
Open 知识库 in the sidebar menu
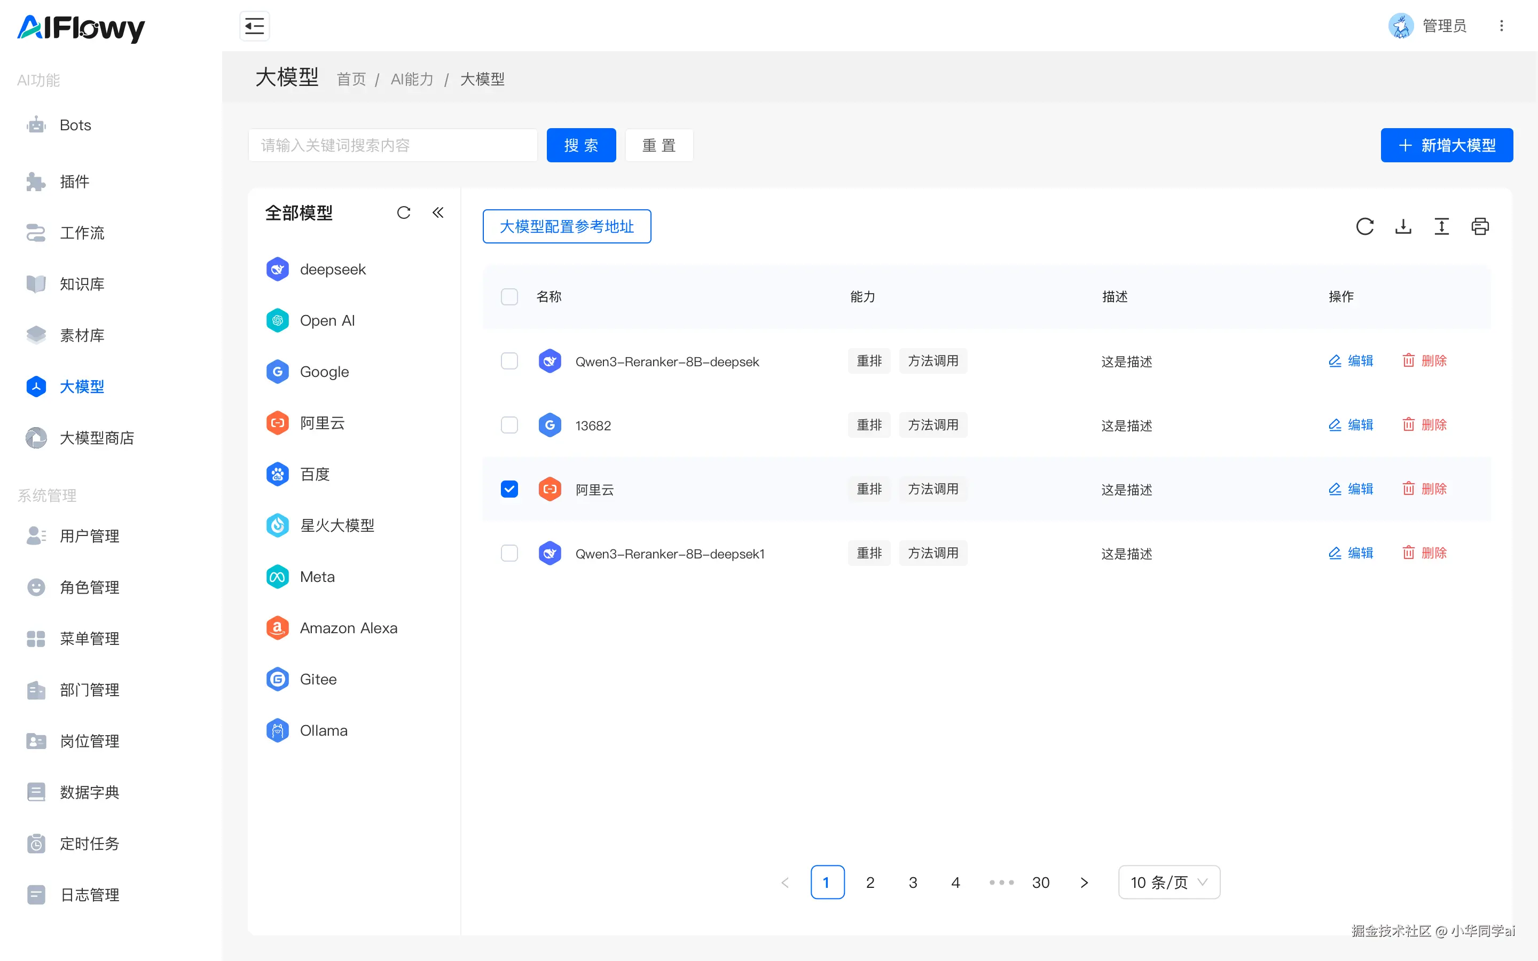[82, 284]
